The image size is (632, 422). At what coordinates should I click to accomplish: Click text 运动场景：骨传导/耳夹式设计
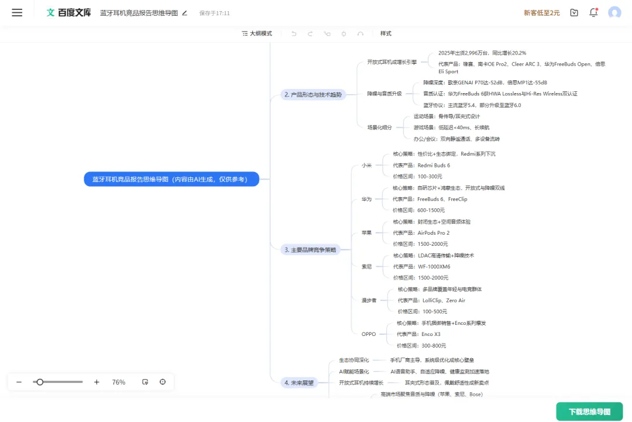click(x=446, y=116)
